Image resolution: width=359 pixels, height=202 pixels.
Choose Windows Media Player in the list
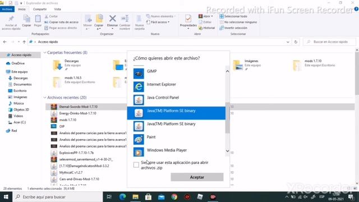pyautogui.click(x=176, y=152)
